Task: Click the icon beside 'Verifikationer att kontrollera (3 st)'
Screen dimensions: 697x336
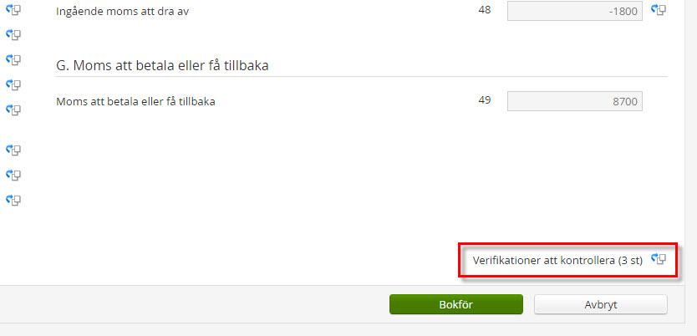Action: 659,258
